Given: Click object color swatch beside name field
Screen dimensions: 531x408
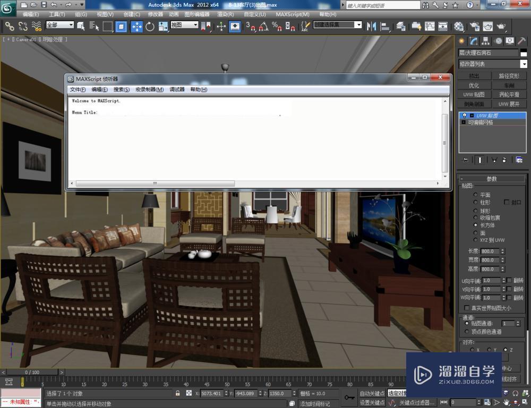Looking at the screenshot, I should click(x=524, y=53).
